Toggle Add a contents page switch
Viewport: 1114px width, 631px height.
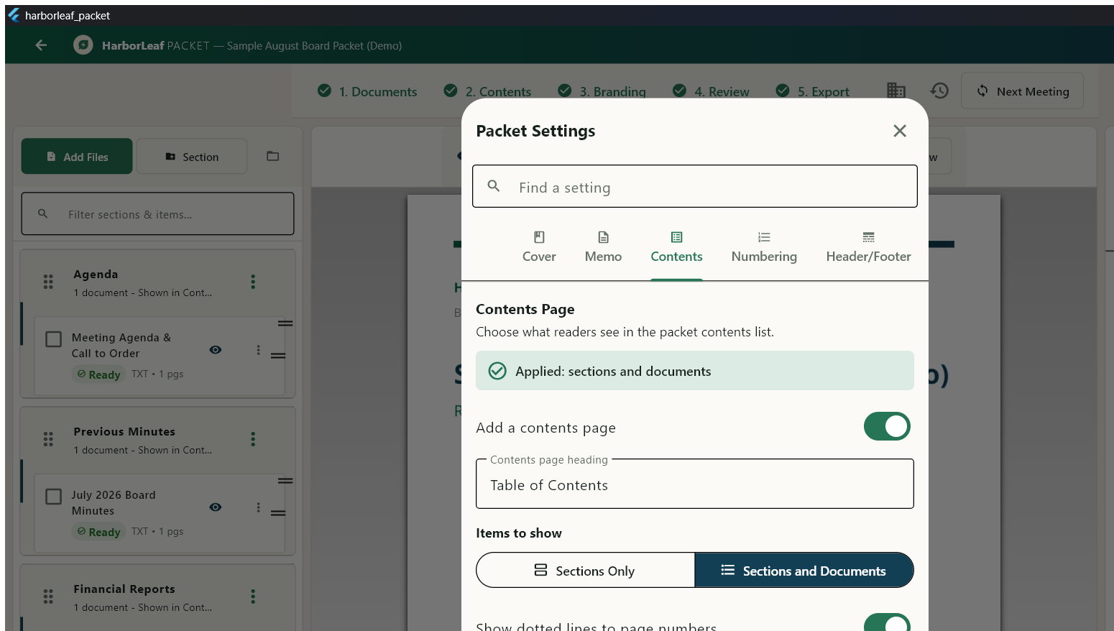point(887,426)
